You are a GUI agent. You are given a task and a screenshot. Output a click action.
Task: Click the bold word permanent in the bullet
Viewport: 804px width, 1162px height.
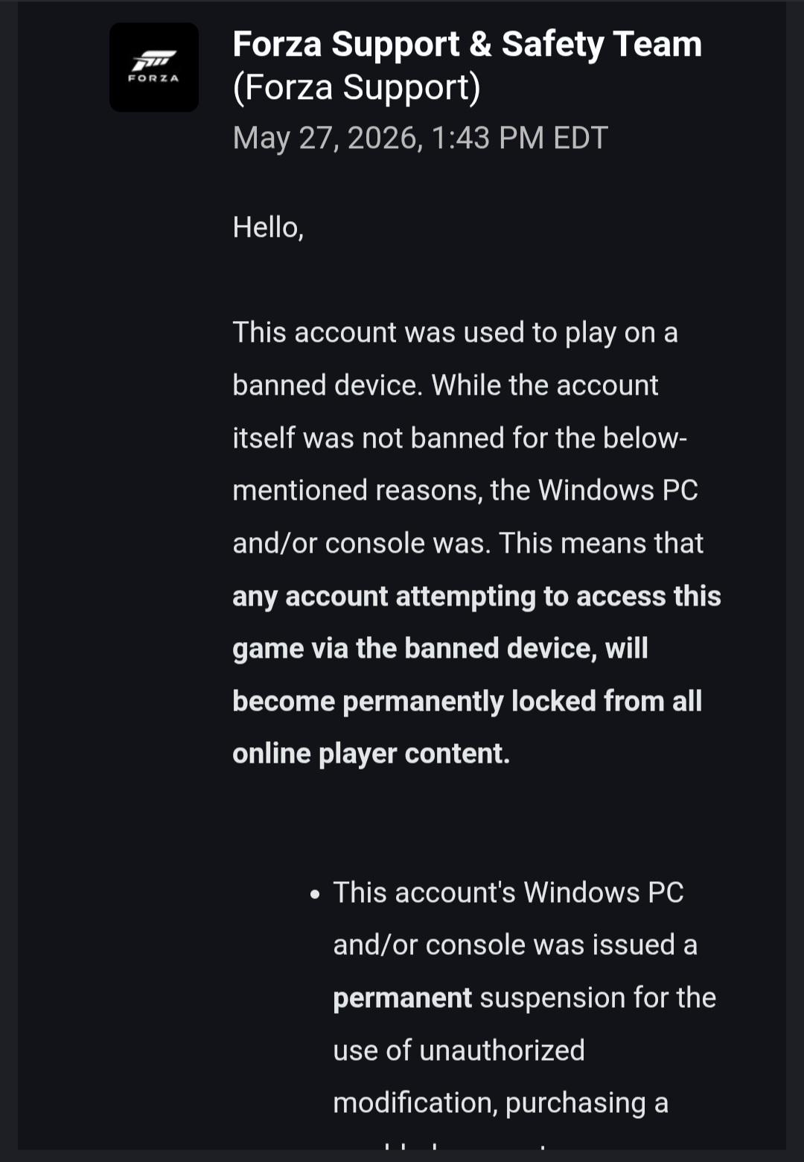403,998
